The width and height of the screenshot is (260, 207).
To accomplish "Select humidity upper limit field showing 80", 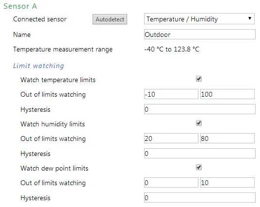I will click(x=227, y=138).
